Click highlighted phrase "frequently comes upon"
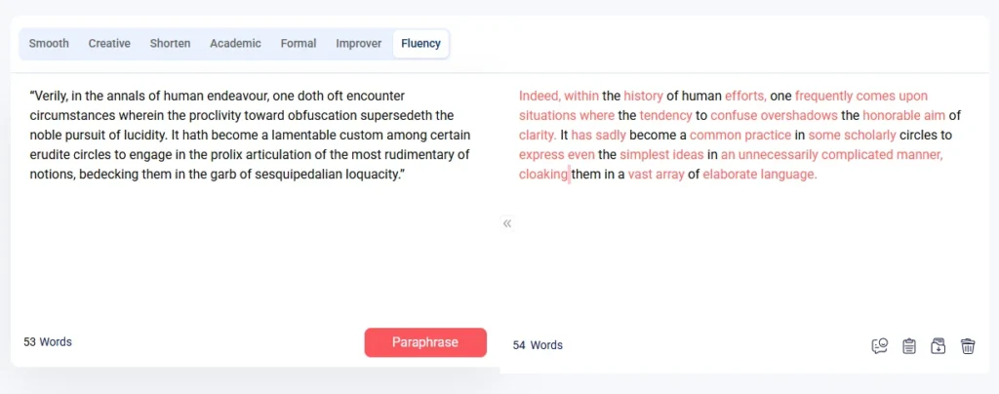This screenshot has height=394, width=999. tap(861, 97)
